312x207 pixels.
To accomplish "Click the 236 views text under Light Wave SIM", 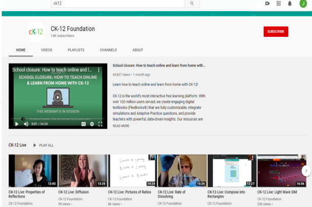I will coord(264,204).
